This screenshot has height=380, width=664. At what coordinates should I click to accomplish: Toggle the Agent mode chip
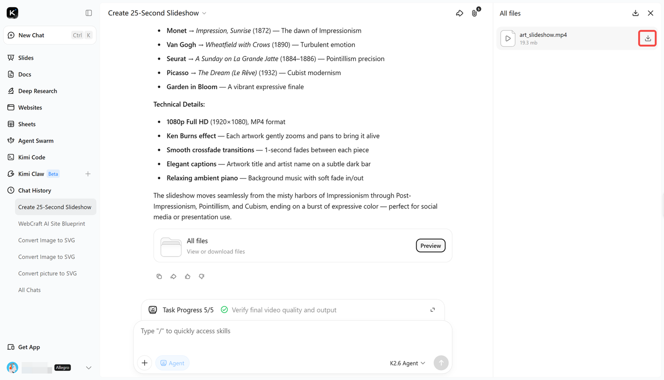[x=172, y=363]
